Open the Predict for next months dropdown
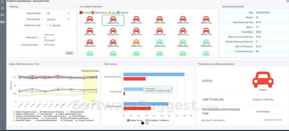This screenshot has width=289, height=131. (49, 25)
